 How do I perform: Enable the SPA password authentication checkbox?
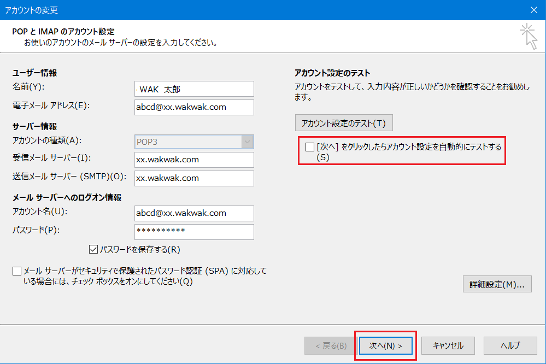click(17, 271)
